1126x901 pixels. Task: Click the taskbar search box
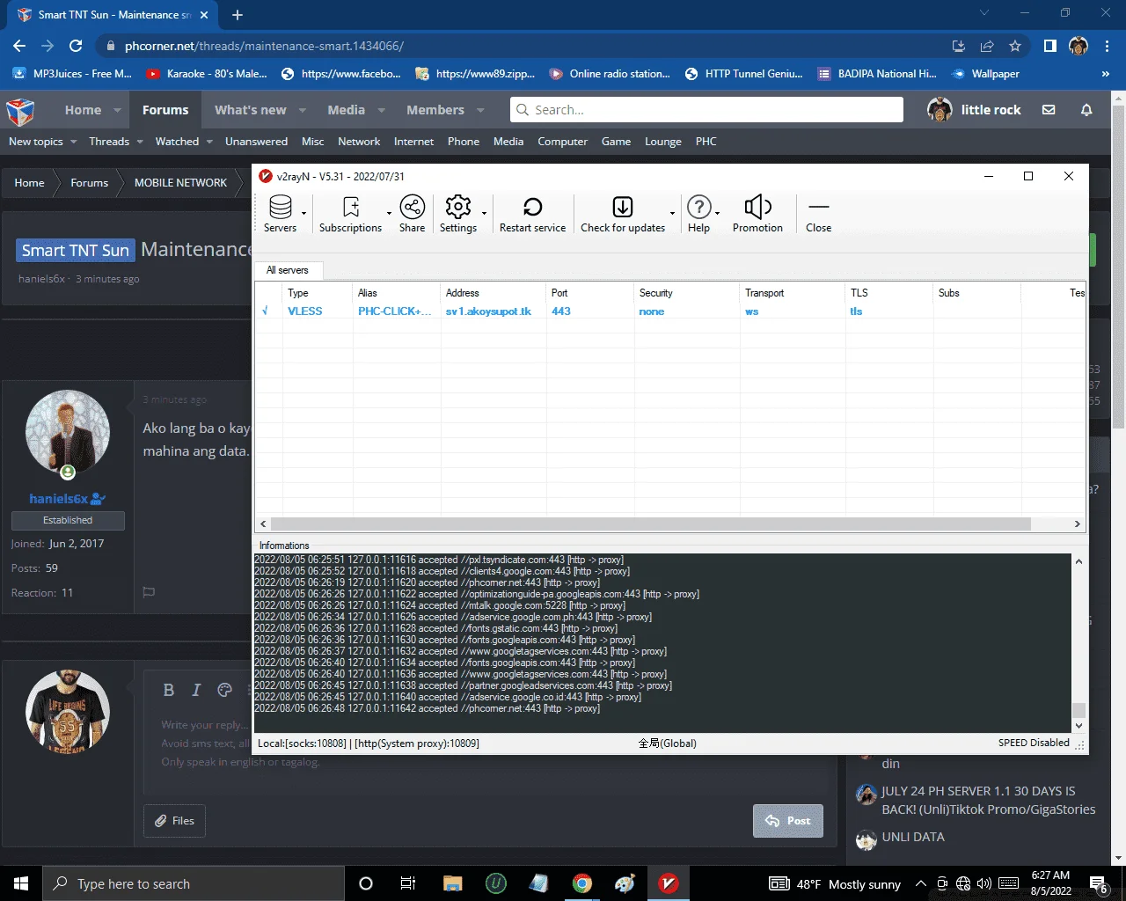(194, 883)
